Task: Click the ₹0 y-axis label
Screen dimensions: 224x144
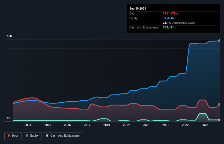Action: [8, 118]
